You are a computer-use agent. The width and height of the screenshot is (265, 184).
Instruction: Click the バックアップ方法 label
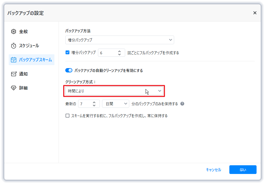(78, 31)
